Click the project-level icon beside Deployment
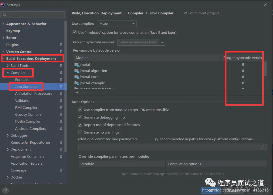This screenshot has width=273, height=195. tap(61, 149)
